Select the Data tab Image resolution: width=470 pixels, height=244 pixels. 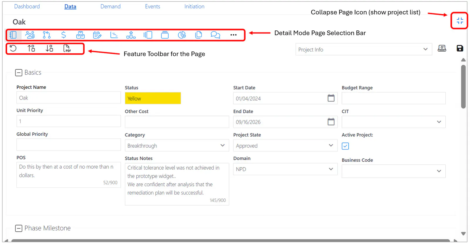[70, 6]
